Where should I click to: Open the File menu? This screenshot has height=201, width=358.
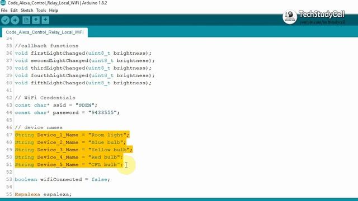click(x=4, y=10)
